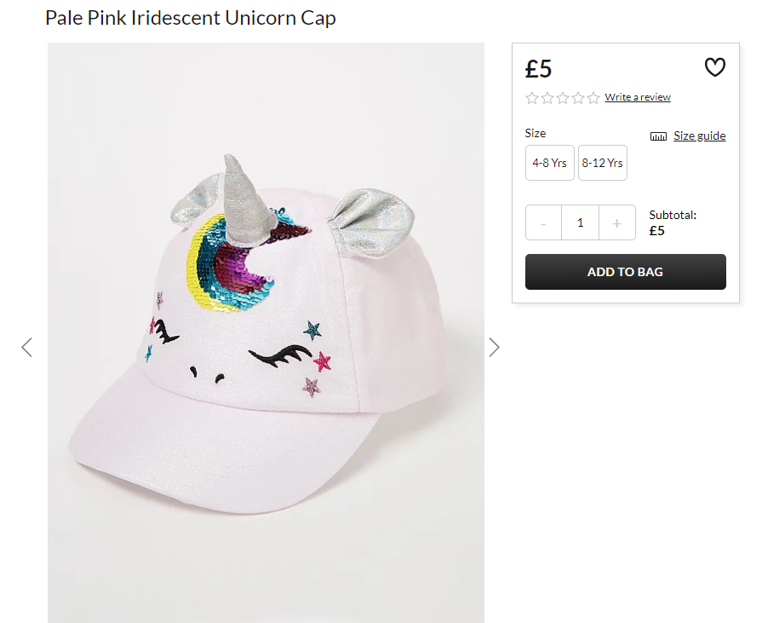Rate product with the fourth star
This screenshot has height=623, width=762.
point(578,98)
